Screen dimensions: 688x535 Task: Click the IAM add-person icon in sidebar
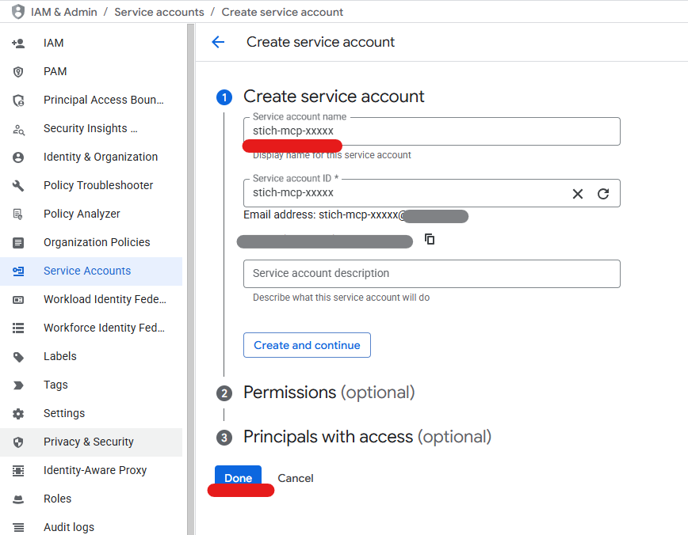point(18,43)
